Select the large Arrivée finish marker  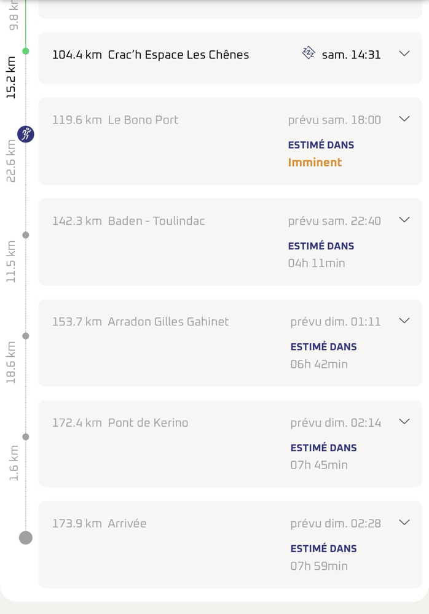25,538
